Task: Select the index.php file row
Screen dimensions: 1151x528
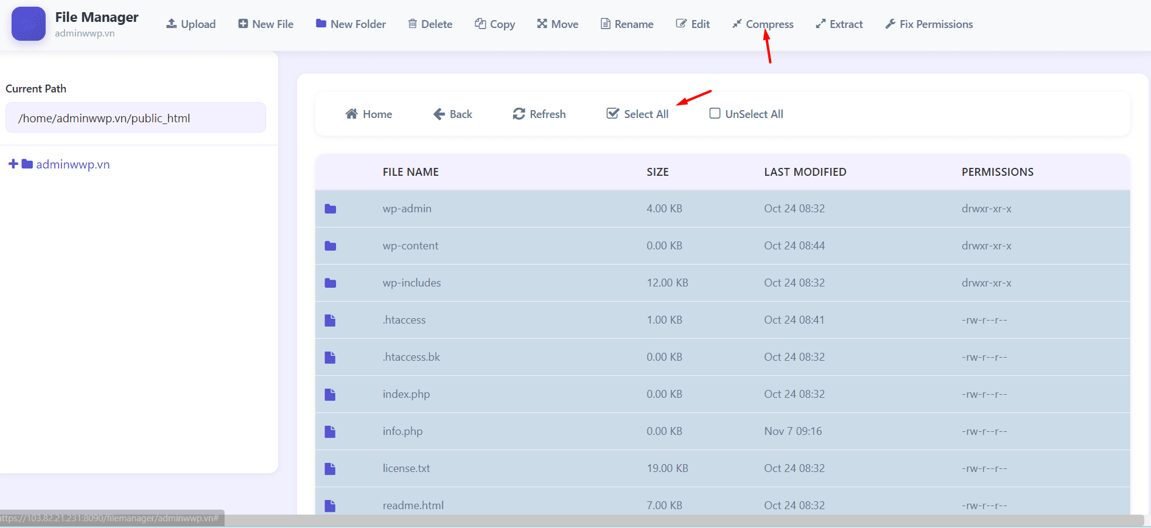Action: (x=406, y=394)
